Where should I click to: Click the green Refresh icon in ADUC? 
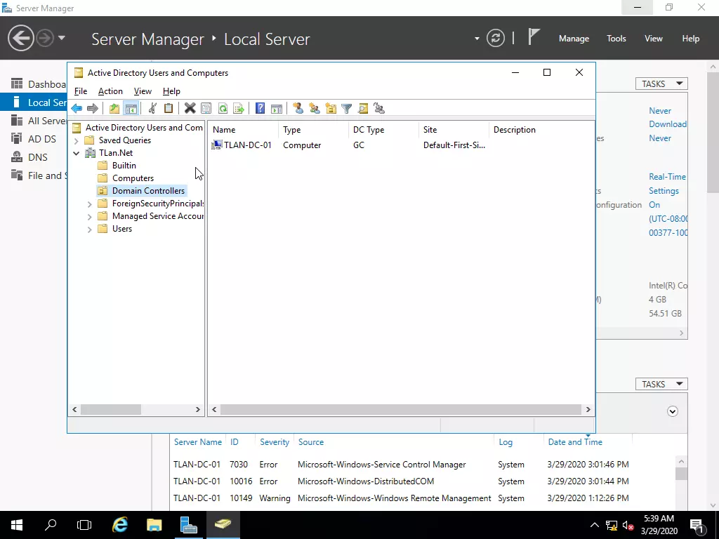(223, 109)
